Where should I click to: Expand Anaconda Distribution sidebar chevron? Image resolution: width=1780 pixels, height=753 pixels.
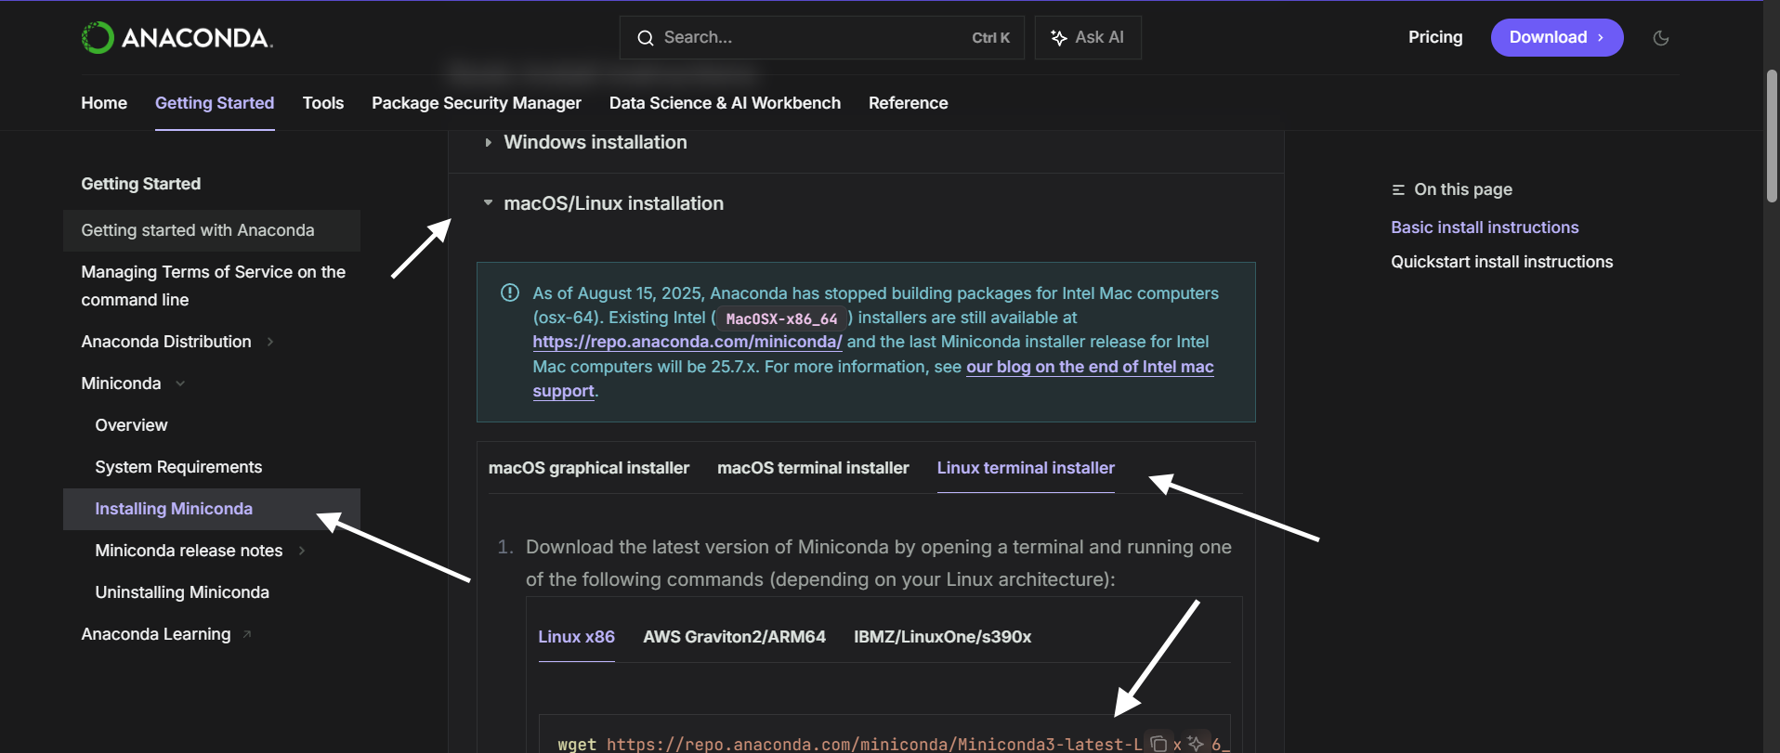pos(270,342)
